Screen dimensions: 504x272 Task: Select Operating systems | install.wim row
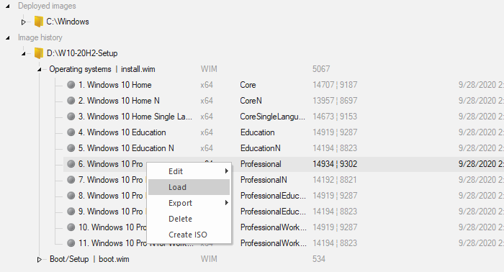tap(102, 69)
